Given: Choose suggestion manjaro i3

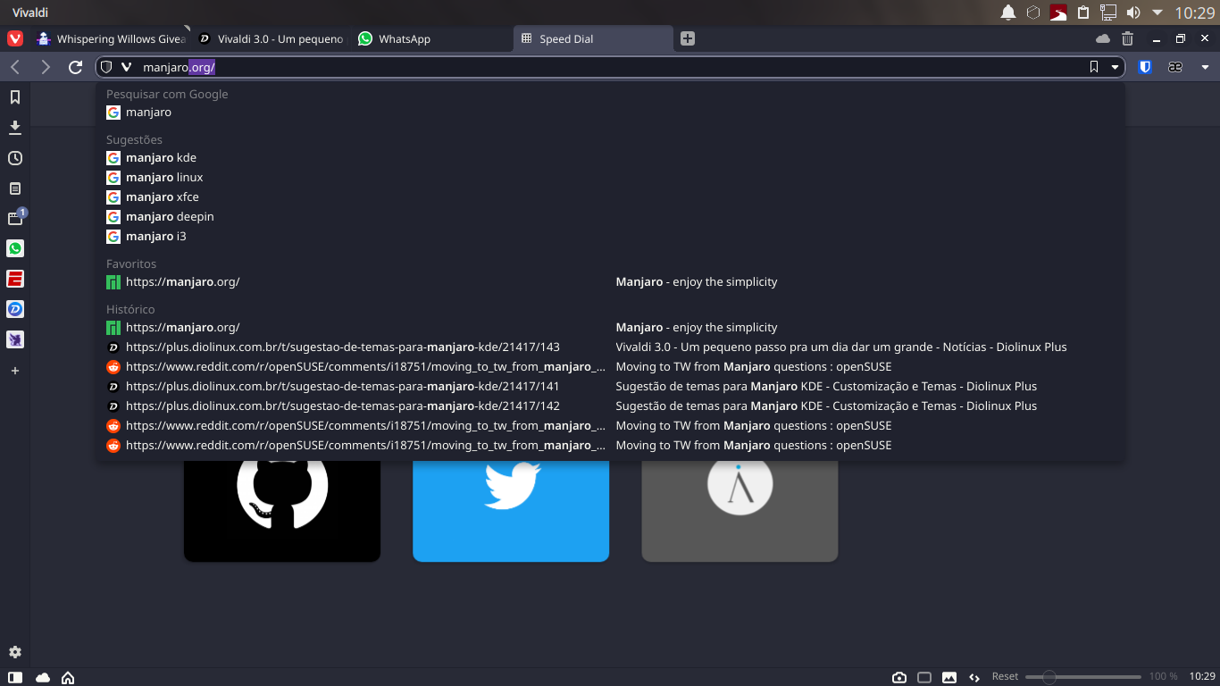Looking at the screenshot, I should click(x=610, y=237).
